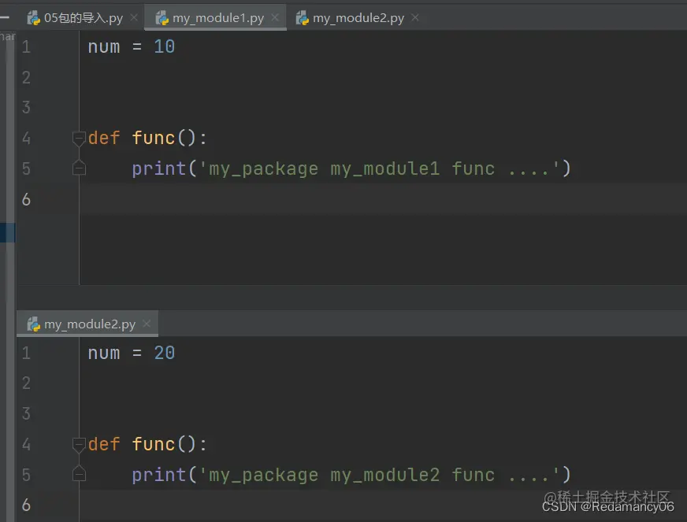This screenshot has height=522, width=687.
Task: Click the value 20 in my_module2.py
Action: pyautogui.click(x=165, y=353)
